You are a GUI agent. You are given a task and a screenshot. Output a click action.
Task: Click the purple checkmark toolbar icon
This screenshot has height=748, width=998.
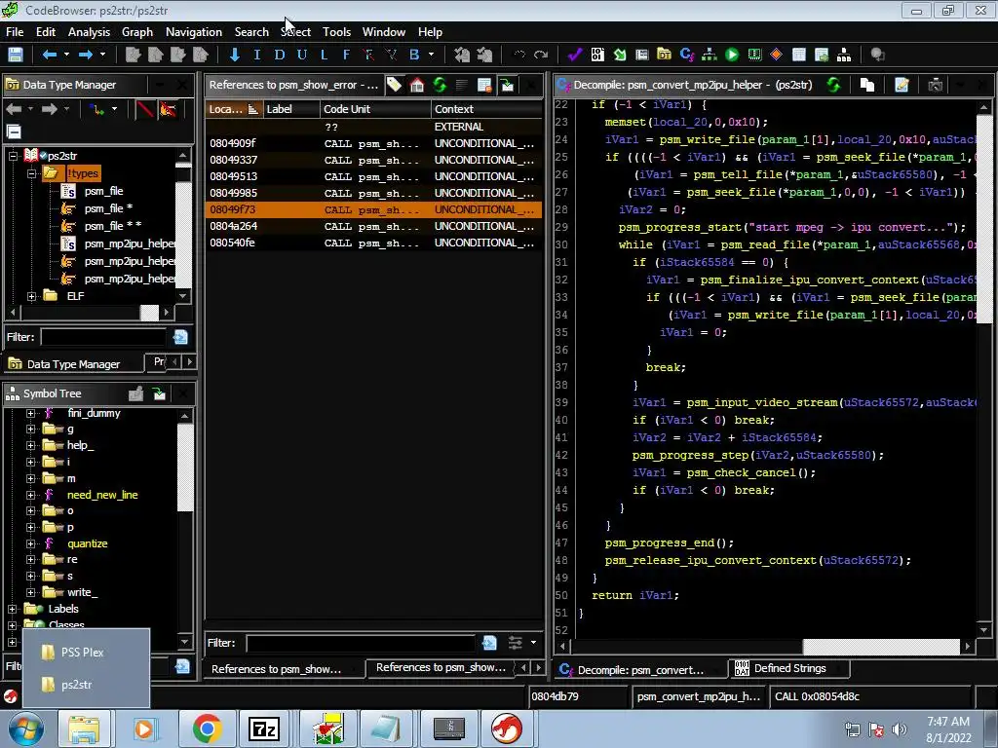pyautogui.click(x=575, y=55)
